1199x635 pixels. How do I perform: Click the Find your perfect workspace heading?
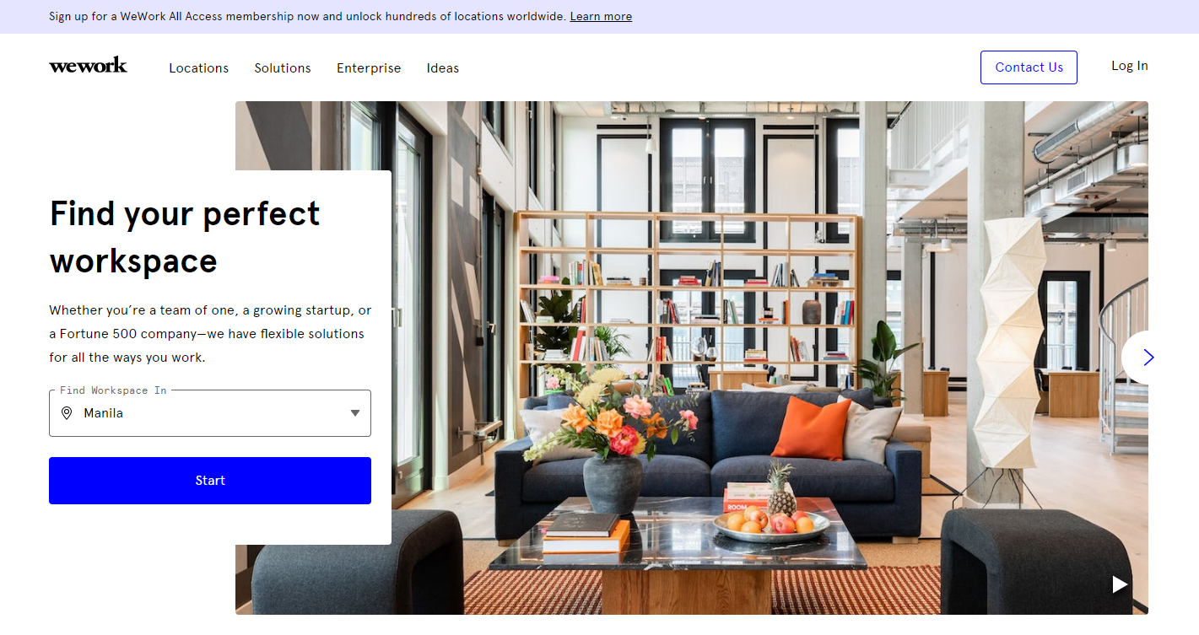[x=185, y=237]
